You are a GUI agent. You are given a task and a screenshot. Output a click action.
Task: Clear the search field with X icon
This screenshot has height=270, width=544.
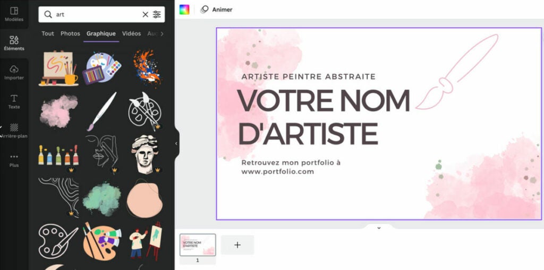tap(146, 14)
